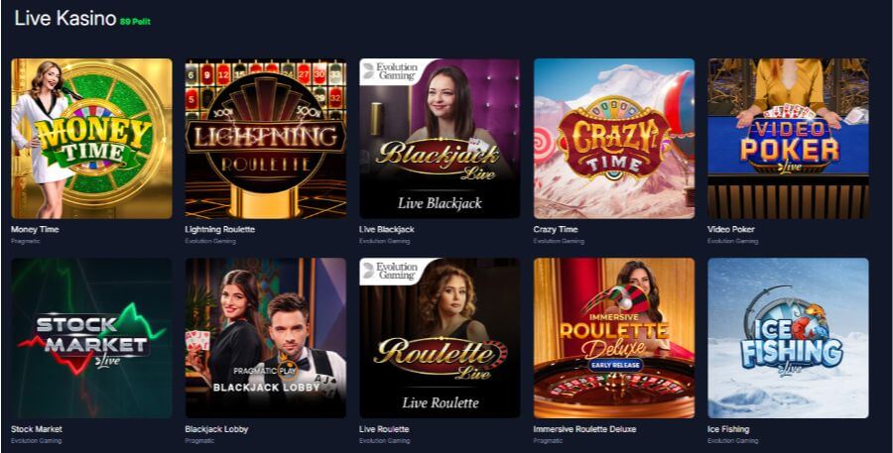Screen dimensions: 893x453
Task: Click the Video Poker title link
Action: (730, 229)
